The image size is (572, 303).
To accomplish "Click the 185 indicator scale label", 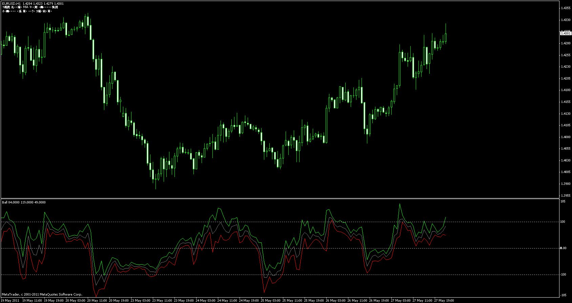I will coord(563,201).
